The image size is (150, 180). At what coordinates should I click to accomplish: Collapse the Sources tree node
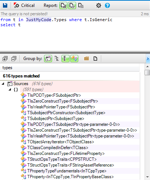pos(3,84)
